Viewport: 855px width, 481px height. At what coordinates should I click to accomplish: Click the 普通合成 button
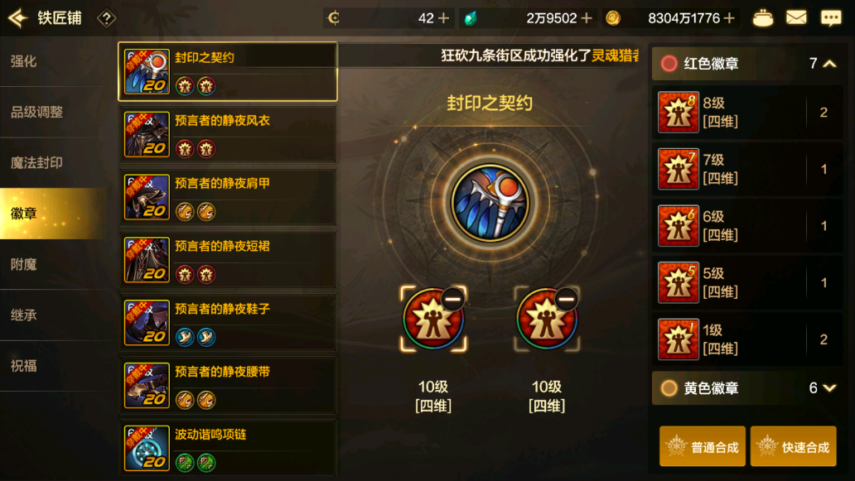(703, 447)
